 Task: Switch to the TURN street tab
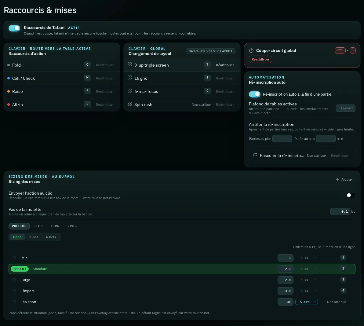55,226
